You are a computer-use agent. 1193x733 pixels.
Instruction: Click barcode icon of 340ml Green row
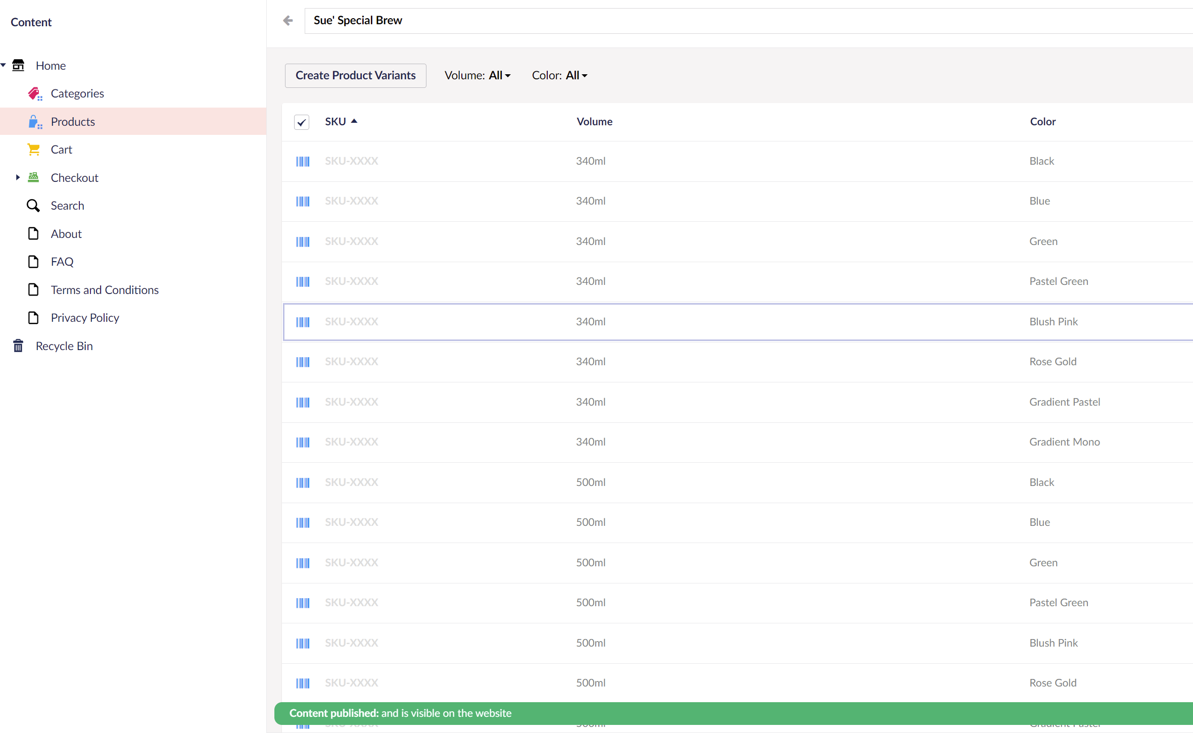pos(303,241)
